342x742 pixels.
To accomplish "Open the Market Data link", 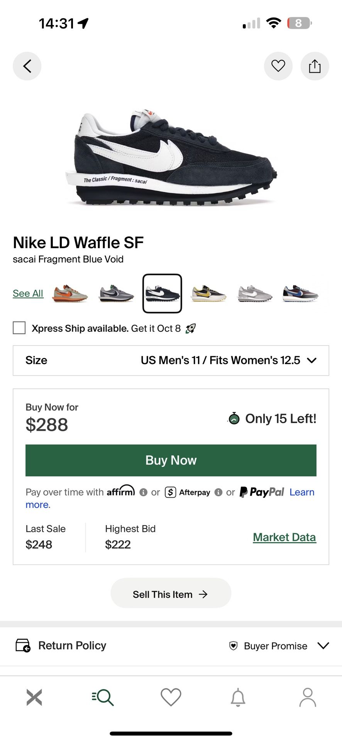I will click(x=284, y=537).
